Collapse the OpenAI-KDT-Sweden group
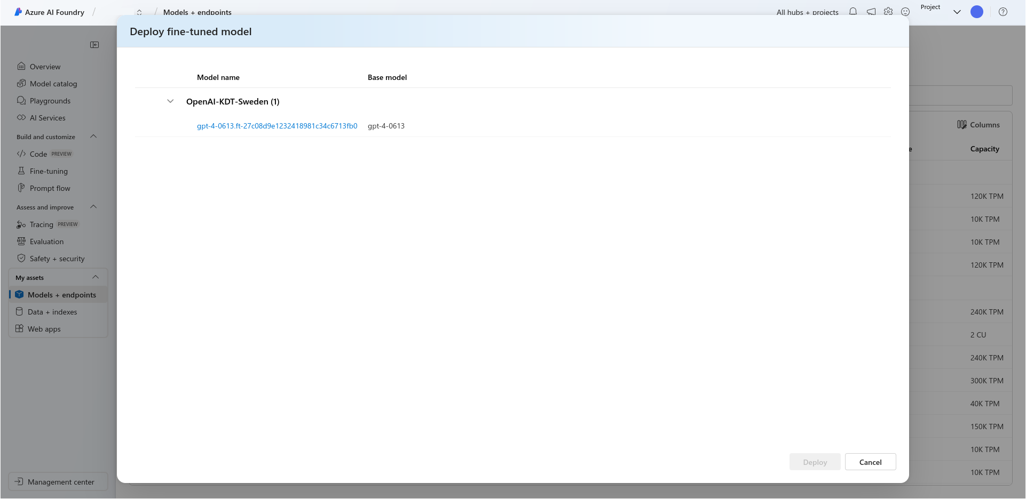1026x499 pixels. [x=170, y=101]
